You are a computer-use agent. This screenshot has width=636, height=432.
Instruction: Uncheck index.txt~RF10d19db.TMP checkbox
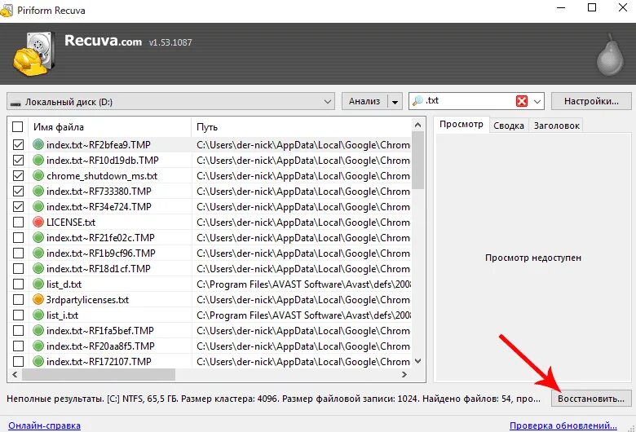click(x=18, y=161)
